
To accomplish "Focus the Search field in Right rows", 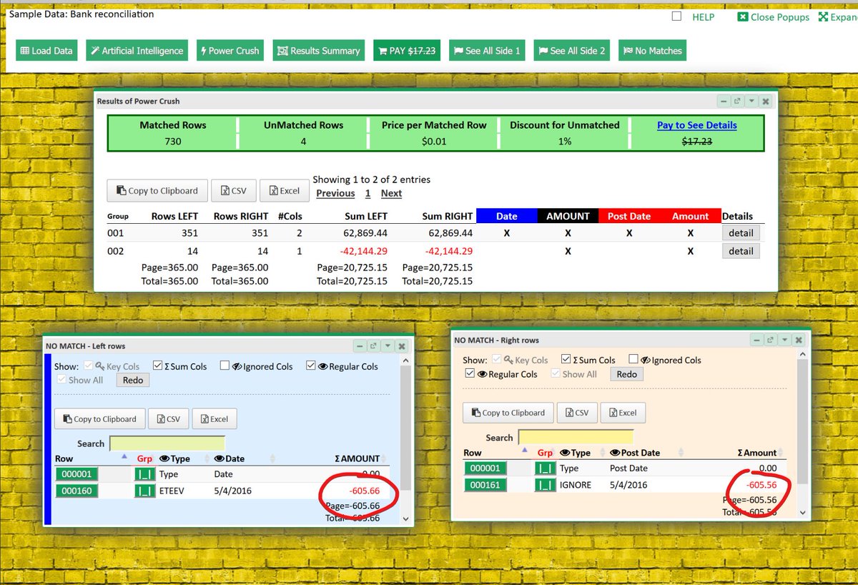I will tap(576, 437).
